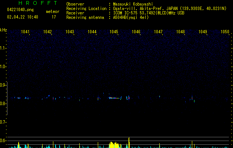Click the 0.7 kHz frequency axis label
This screenshot has width=233, height=148.
coord(3,122)
